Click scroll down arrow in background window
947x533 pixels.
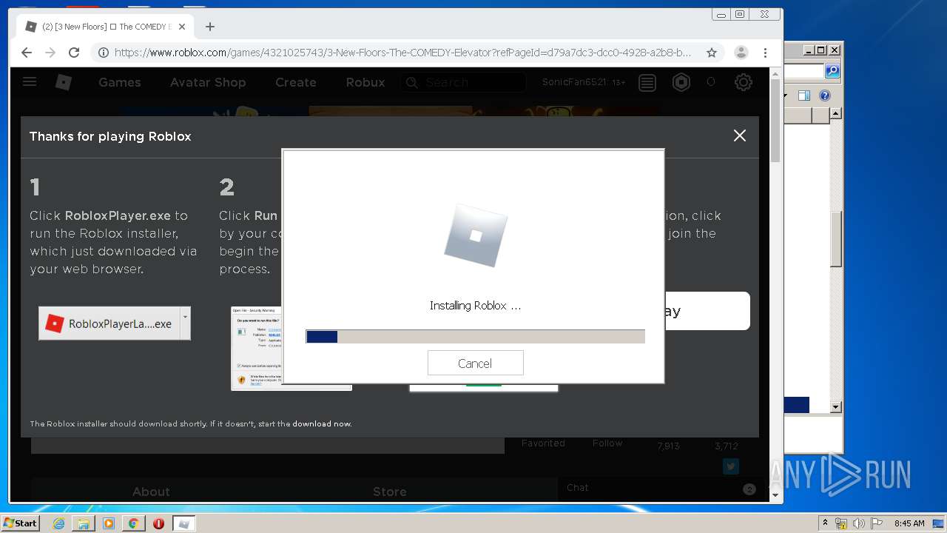[x=835, y=407]
